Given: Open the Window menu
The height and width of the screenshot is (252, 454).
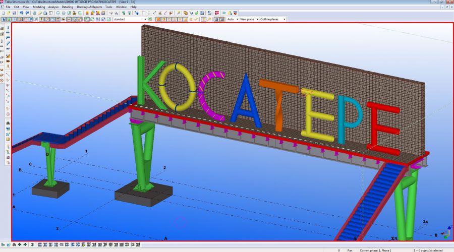Looking at the screenshot, I should 121,7.
